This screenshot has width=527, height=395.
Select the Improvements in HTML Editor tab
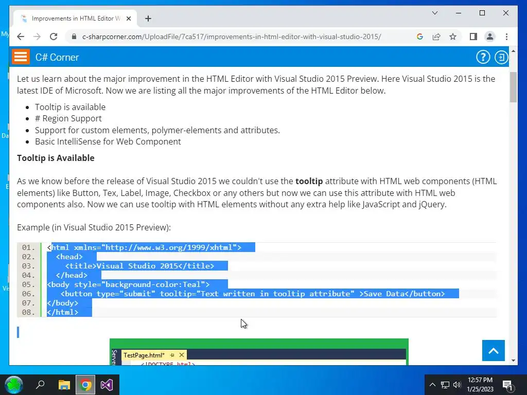tap(75, 19)
